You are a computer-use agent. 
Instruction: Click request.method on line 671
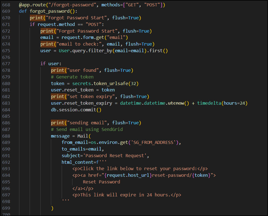tap(56, 24)
